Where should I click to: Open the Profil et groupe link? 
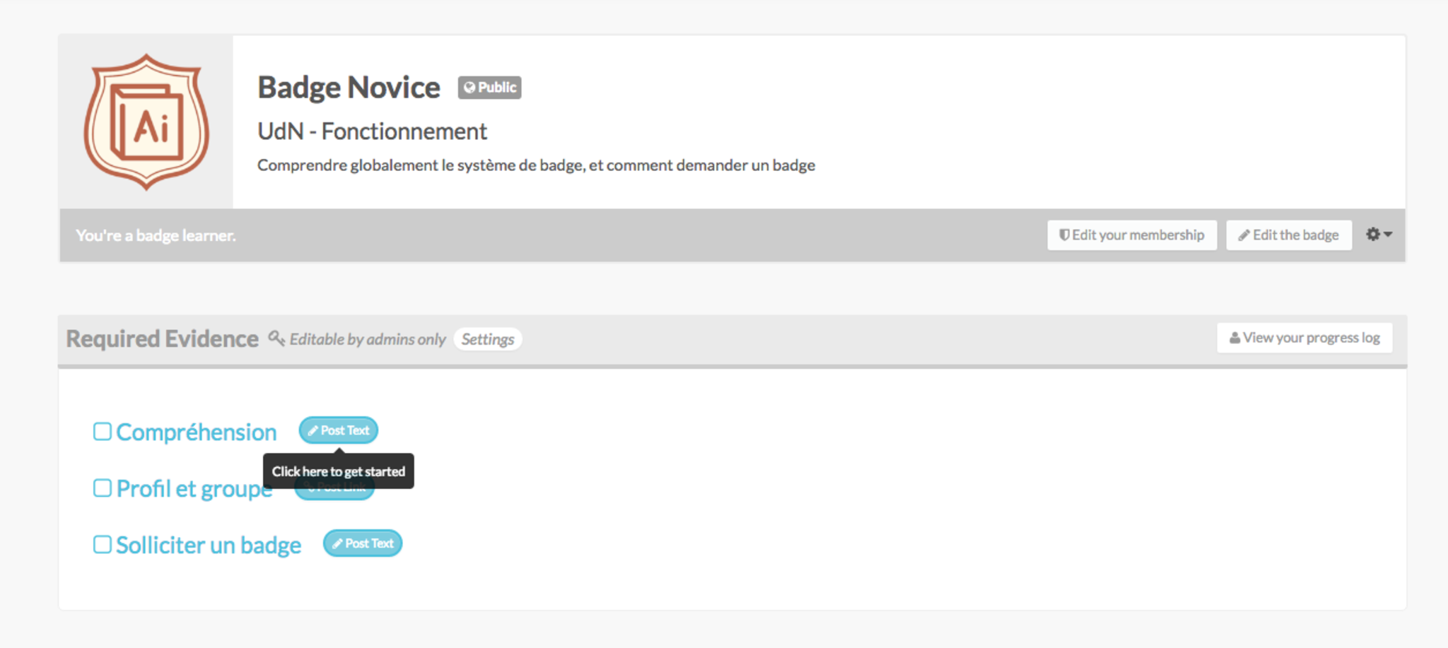point(194,488)
